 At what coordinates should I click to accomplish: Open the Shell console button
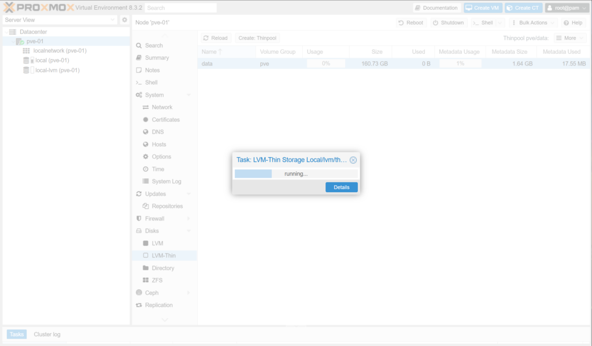point(483,23)
